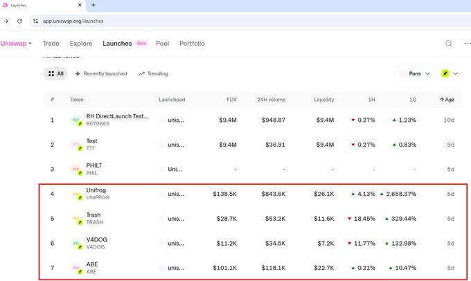471x281 pixels.
Task: Click launchpad icon in Trash row
Action: (x=162, y=219)
